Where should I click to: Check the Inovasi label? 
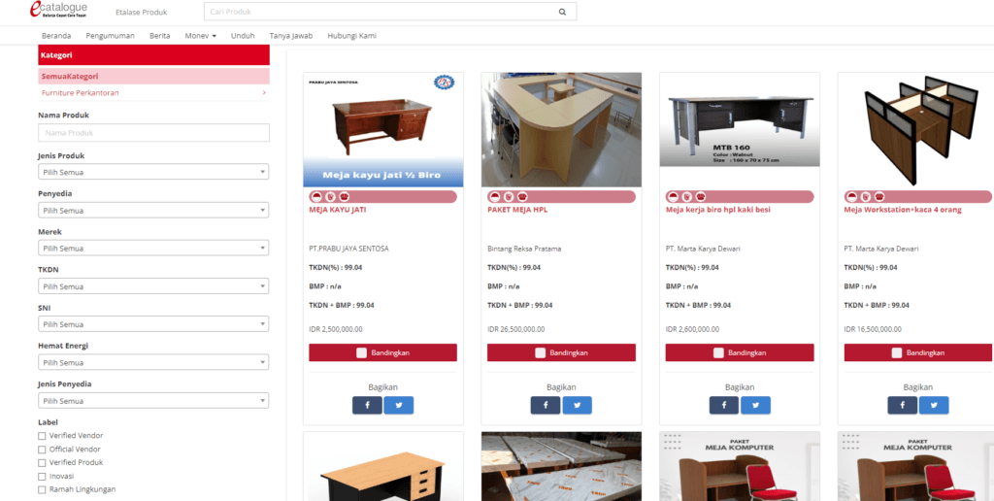point(42,476)
